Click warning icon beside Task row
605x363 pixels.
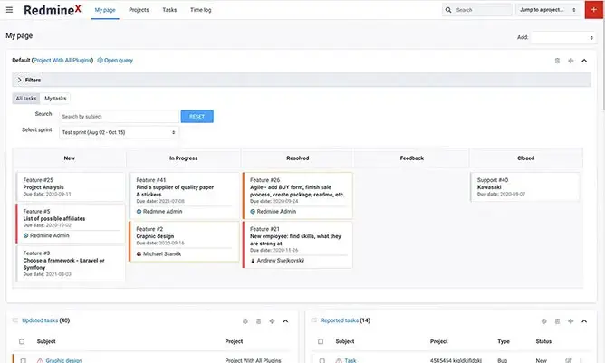click(x=339, y=360)
